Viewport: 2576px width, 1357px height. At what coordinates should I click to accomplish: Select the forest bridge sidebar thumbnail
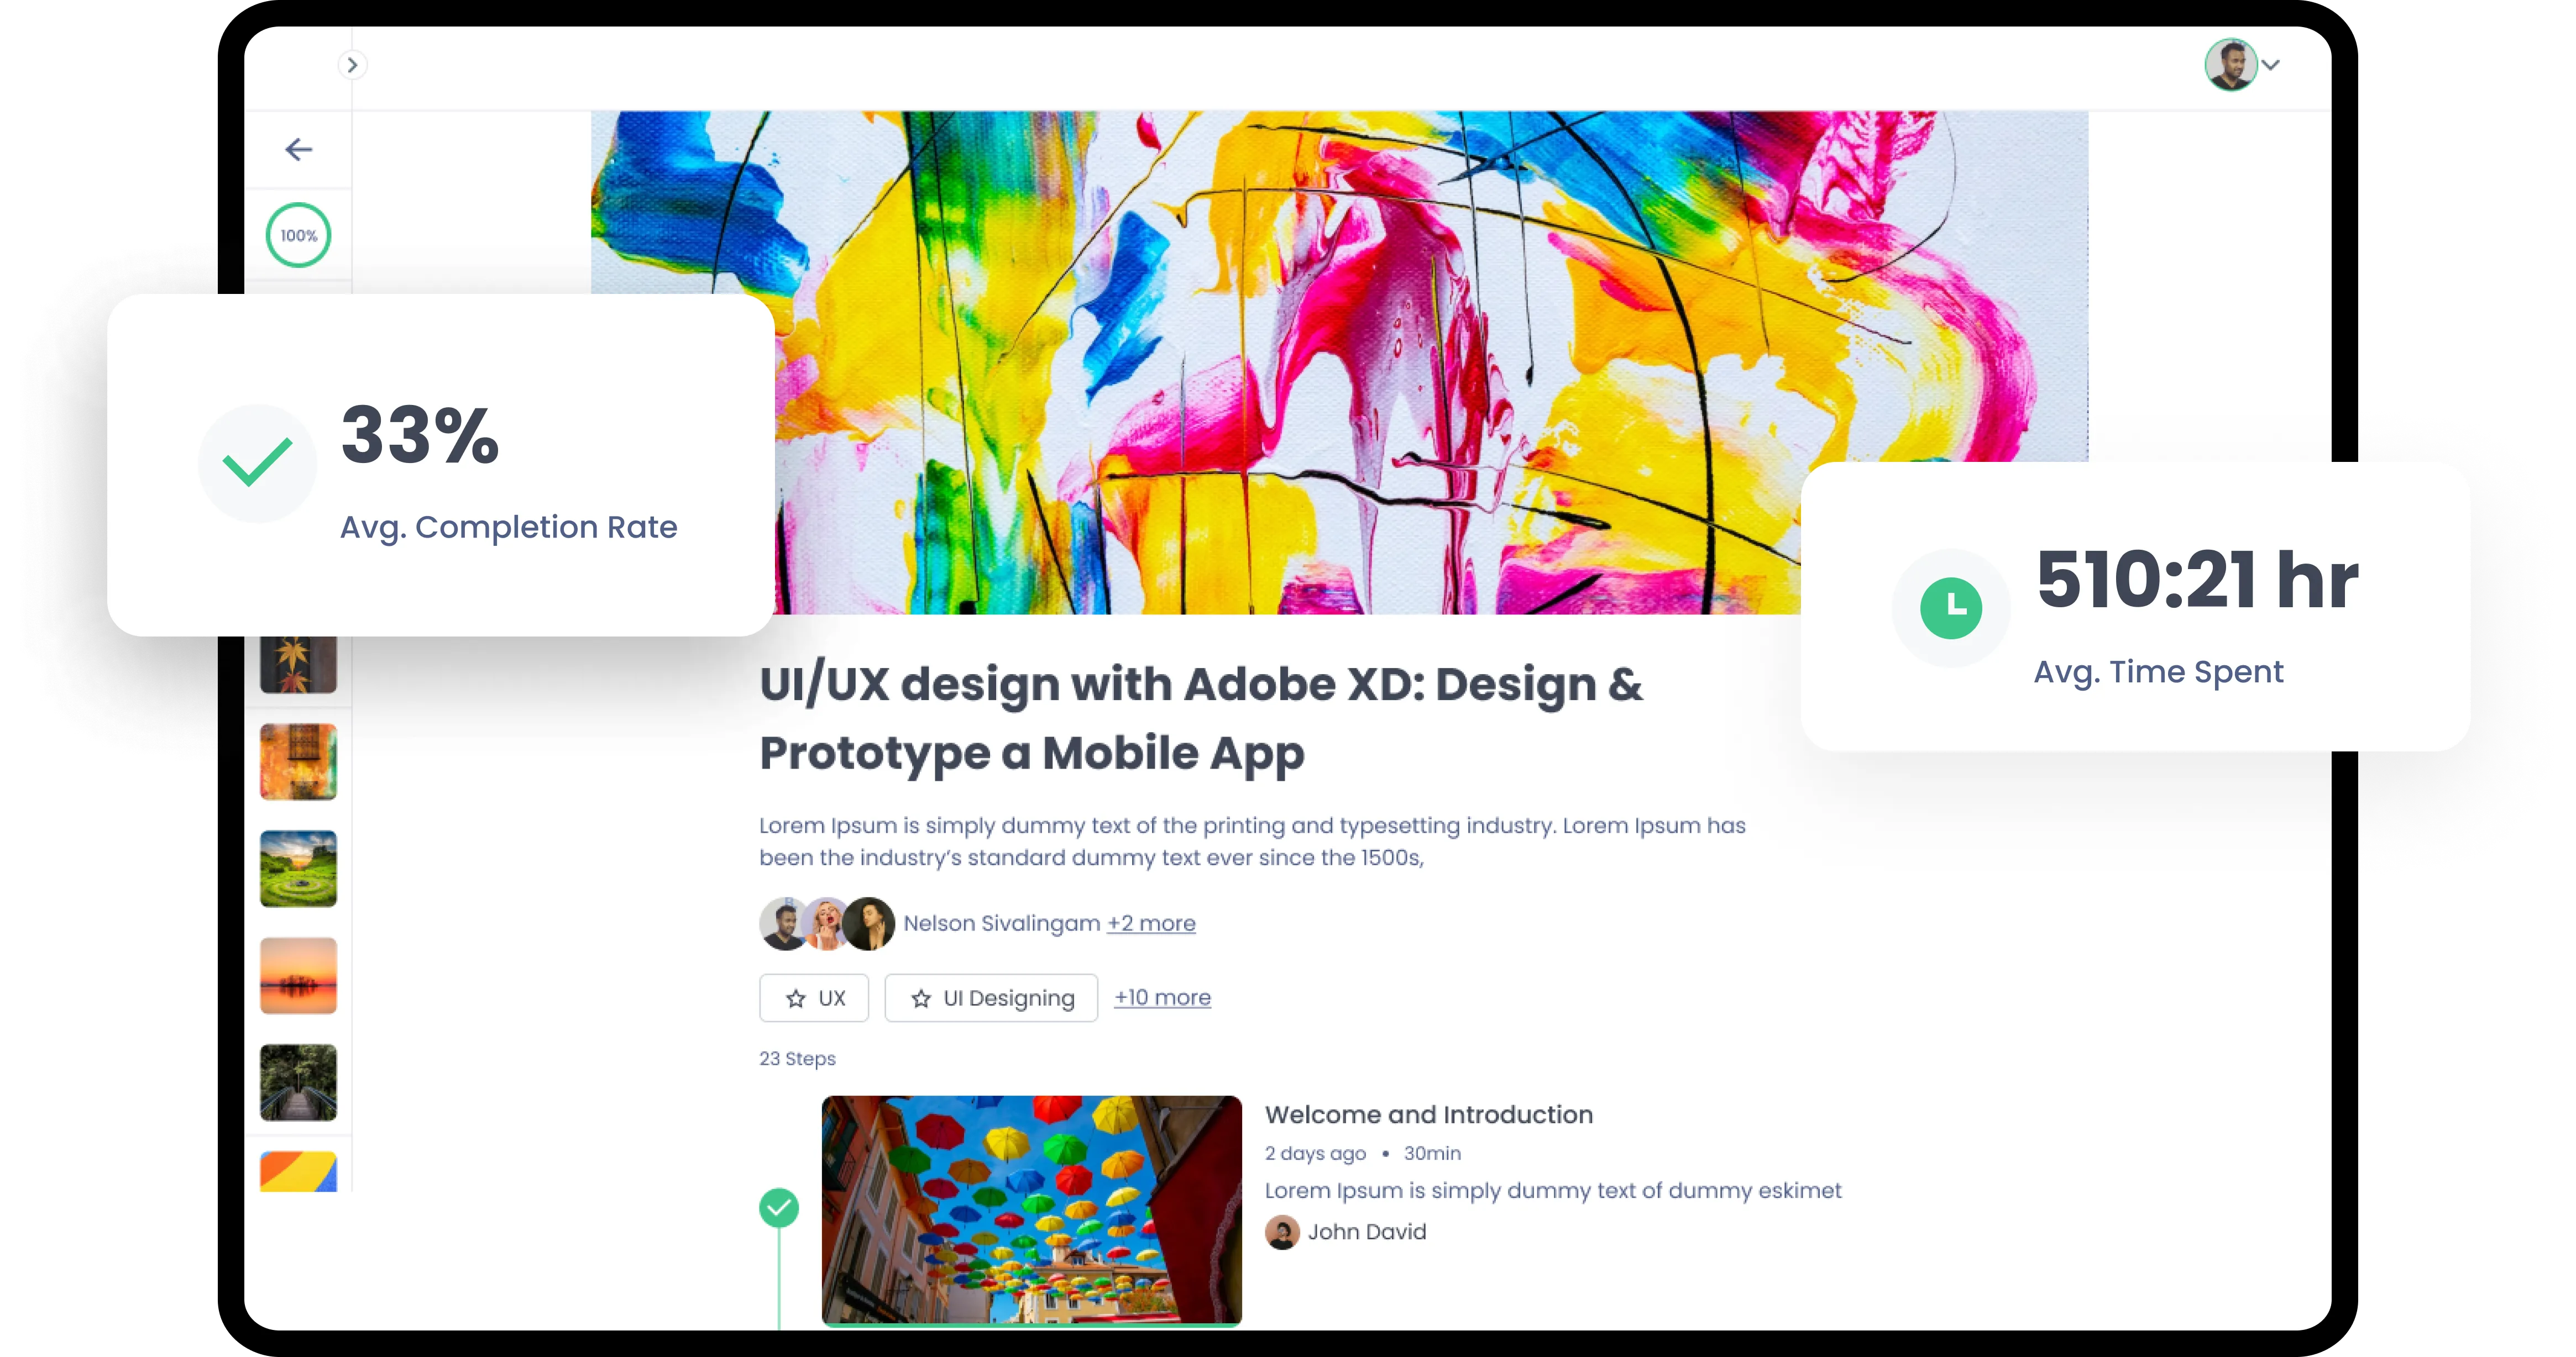pos(298,1082)
